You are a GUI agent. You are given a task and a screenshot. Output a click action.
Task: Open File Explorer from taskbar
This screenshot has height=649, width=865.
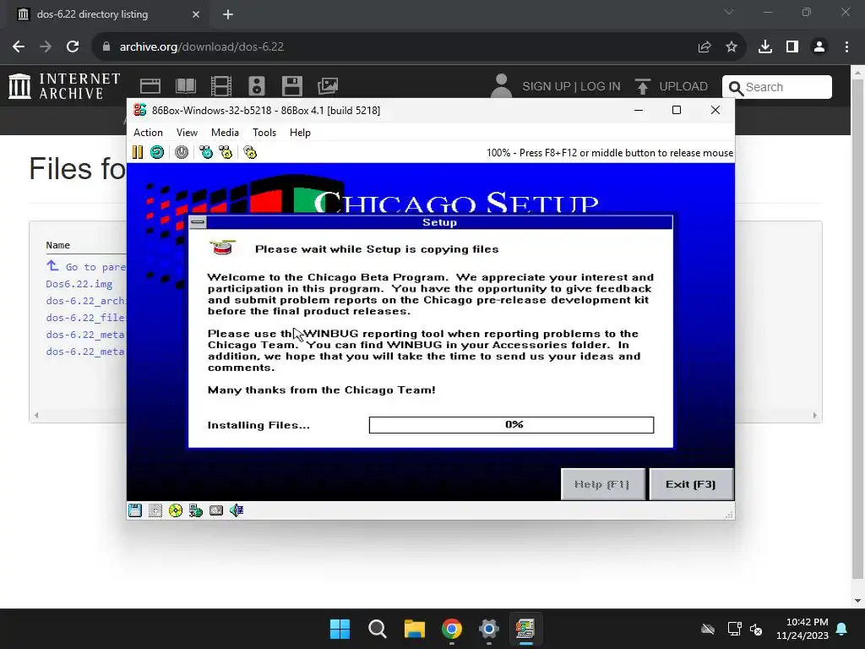414,629
